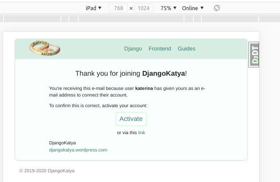Open the Online throttling dropdown
The image size is (280, 182).
coord(193,8)
